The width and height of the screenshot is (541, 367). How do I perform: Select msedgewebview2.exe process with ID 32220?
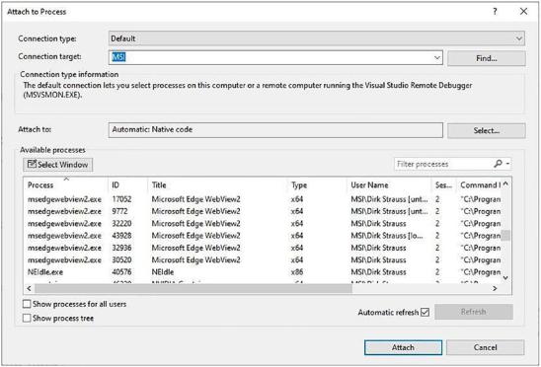(264, 224)
